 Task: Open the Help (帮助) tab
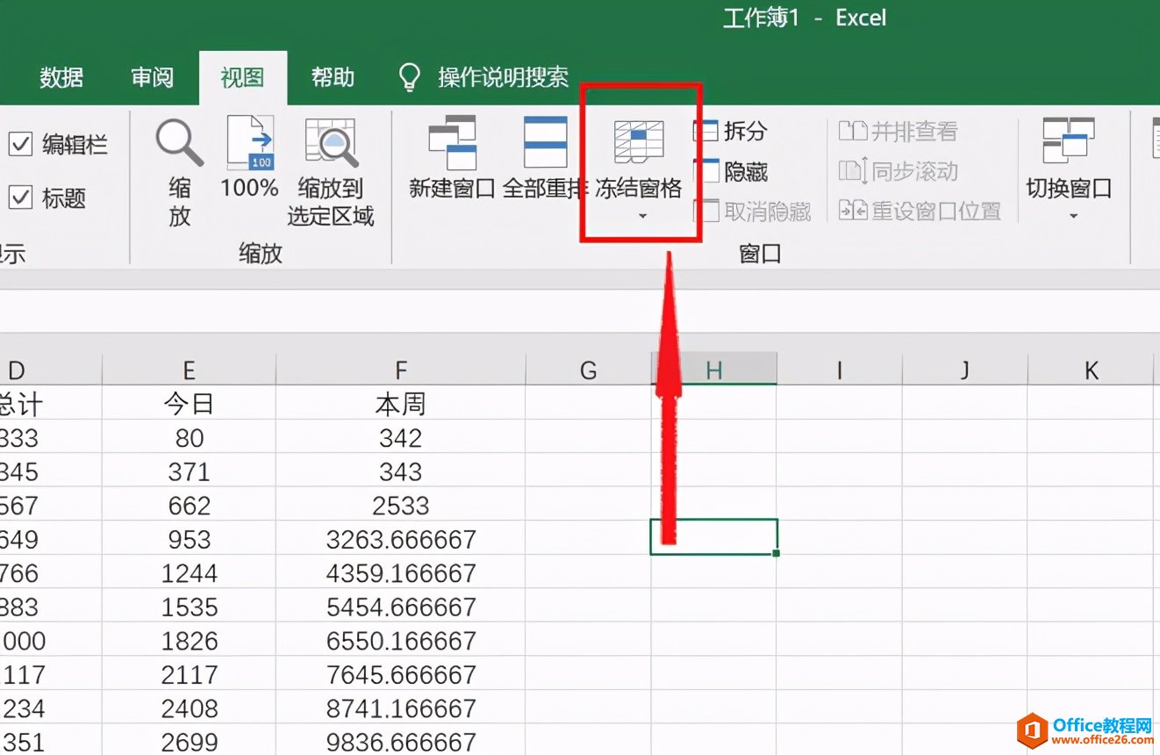click(x=333, y=77)
